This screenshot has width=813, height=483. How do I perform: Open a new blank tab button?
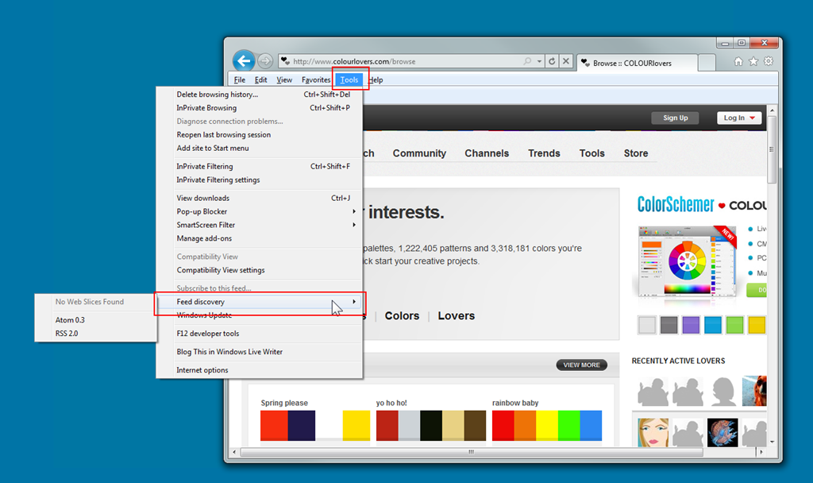point(706,63)
